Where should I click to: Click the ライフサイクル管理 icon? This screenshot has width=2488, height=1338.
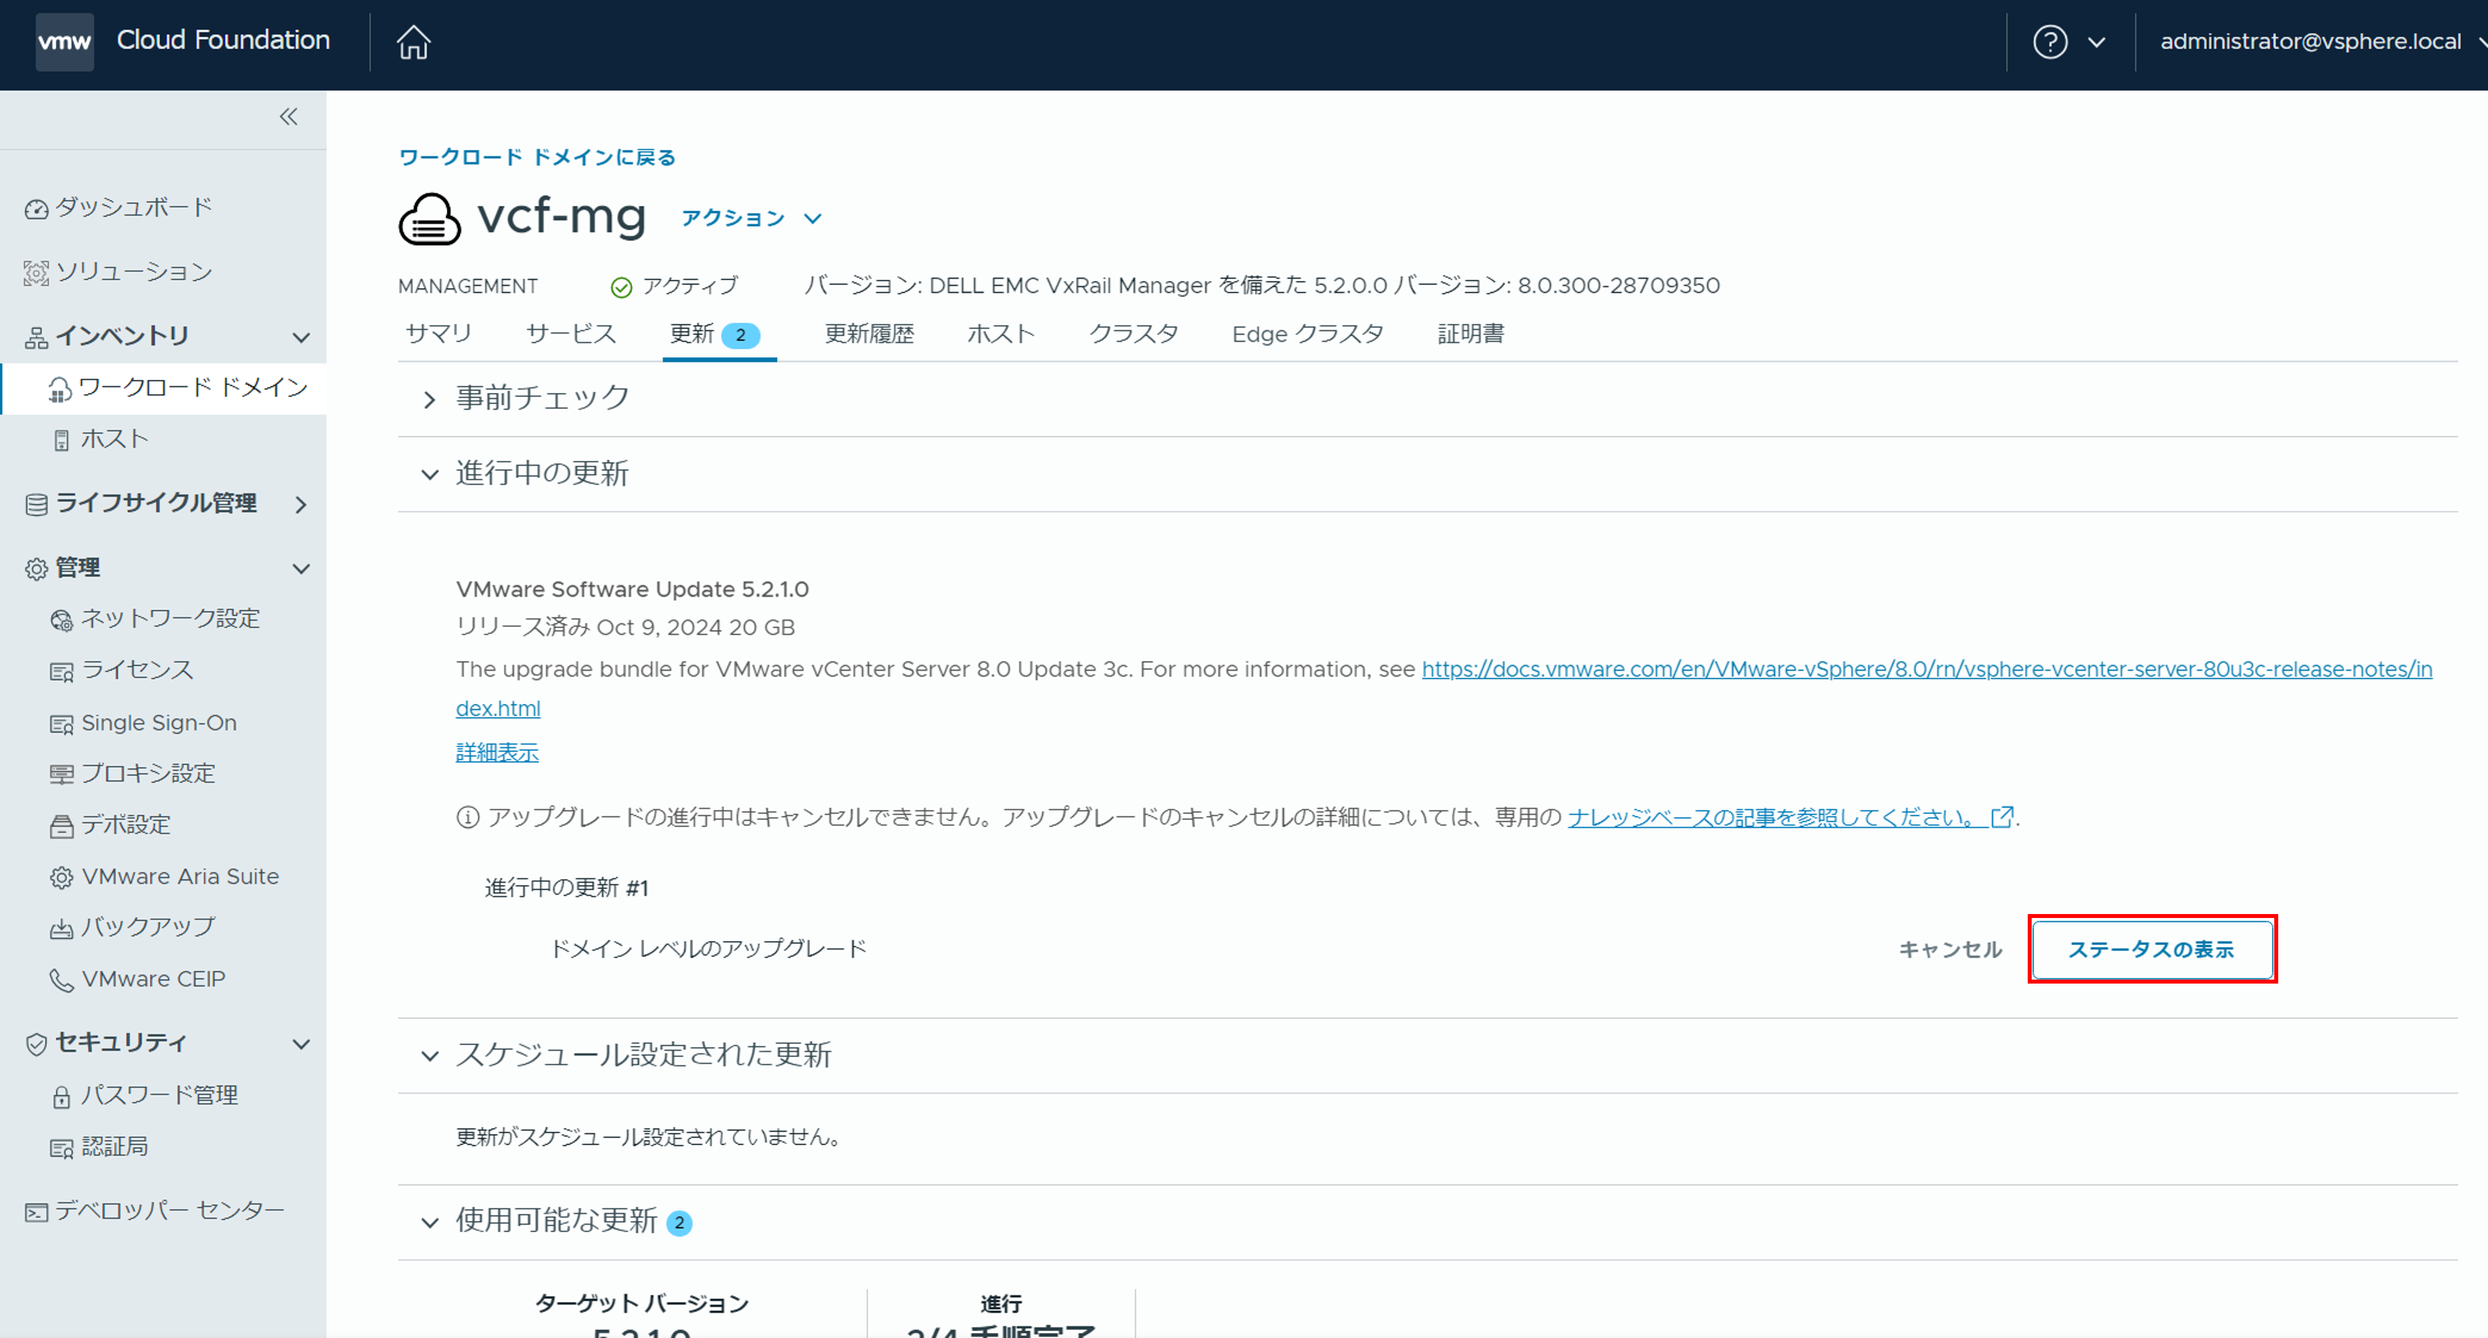(37, 505)
